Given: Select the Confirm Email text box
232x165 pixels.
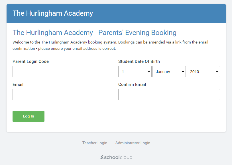Looking at the screenshot, I should pos(169,94).
